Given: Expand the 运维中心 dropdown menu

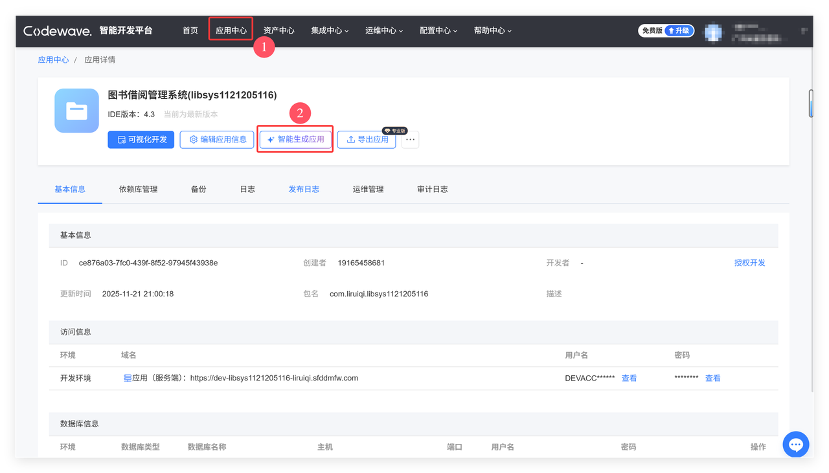Looking at the screenshot, I should (384, 30).
